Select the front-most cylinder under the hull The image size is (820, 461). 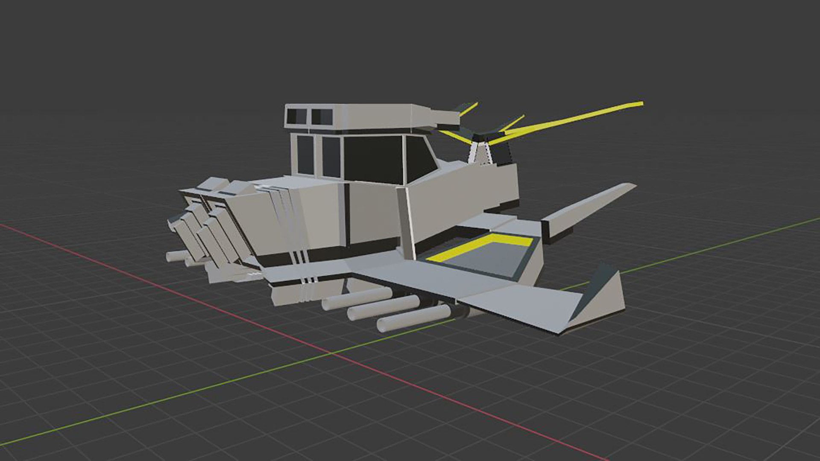point(414,318)
